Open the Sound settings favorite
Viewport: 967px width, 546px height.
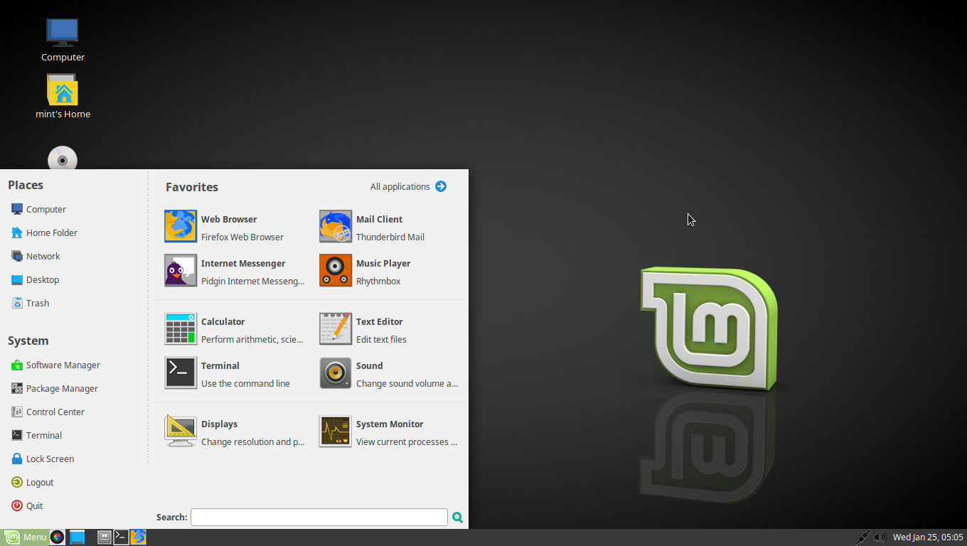389,373
